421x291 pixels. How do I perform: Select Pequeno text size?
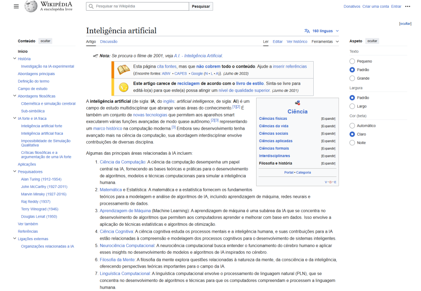coord(352,62)
